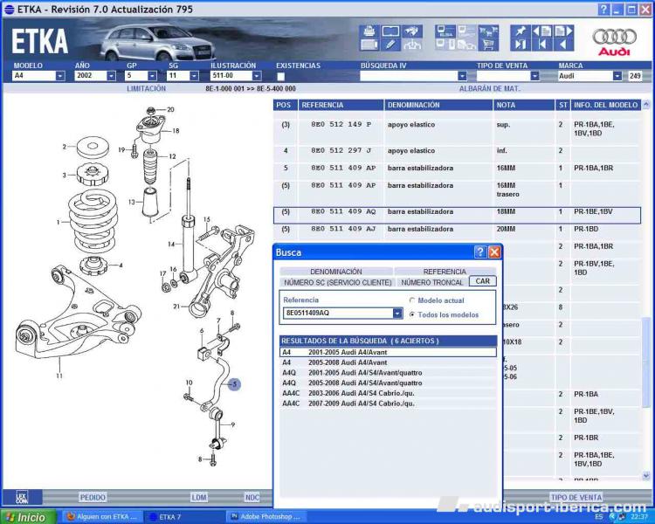The width and height of the screenshot is (655, 524).
Task: Expand the Búsqueda IV dropdown
Action: [462, 76]
